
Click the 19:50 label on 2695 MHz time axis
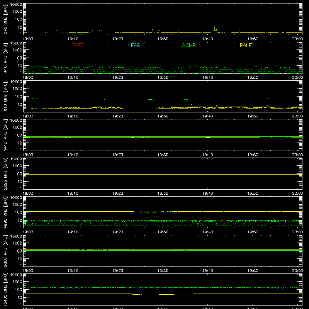253,194
